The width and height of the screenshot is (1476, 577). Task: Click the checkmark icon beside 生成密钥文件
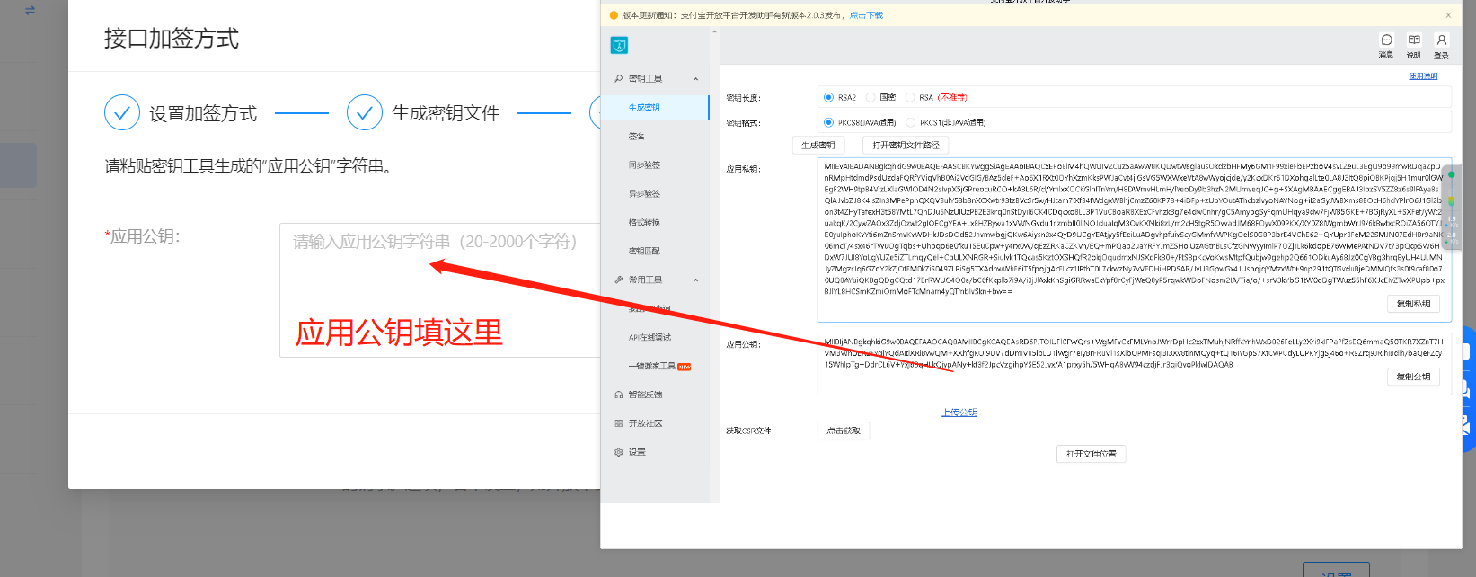(x=365, y=113)
